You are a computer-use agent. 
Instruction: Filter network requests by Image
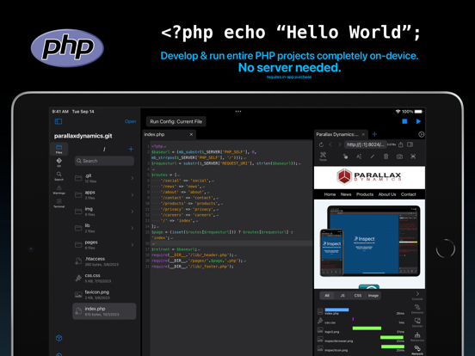click(373, 296)
